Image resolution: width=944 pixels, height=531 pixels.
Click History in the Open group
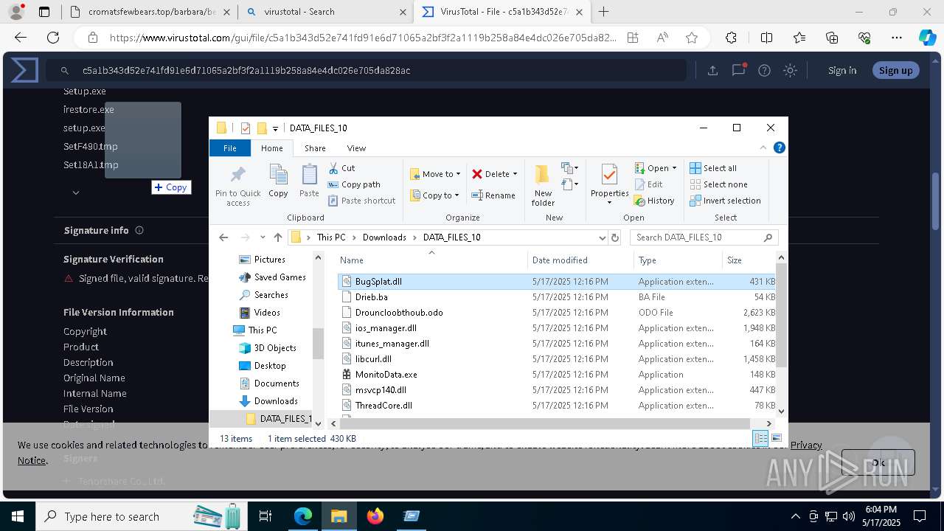click(x=655, y=201)
